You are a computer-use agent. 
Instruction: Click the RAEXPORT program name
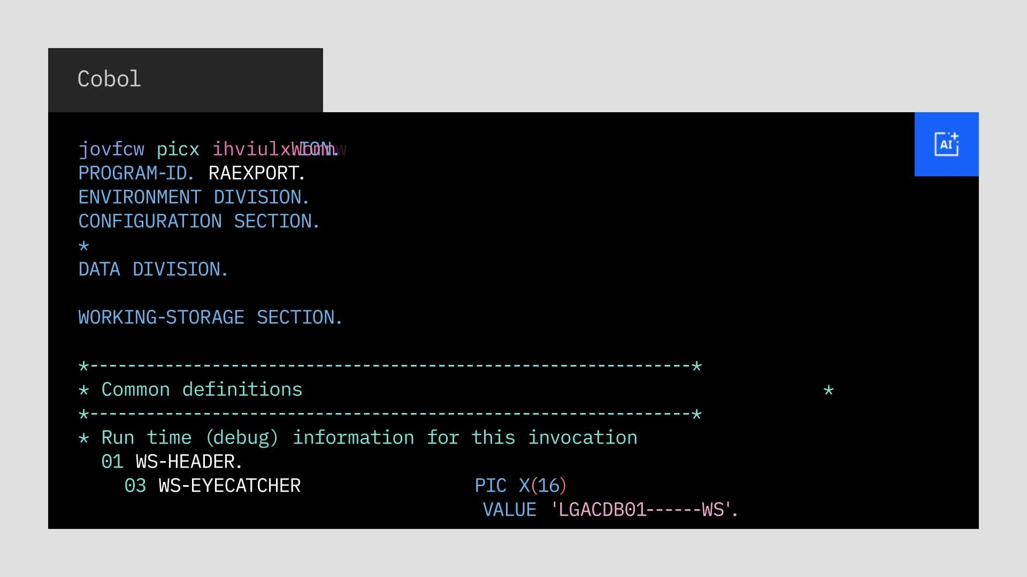click(x=257, y=173)
